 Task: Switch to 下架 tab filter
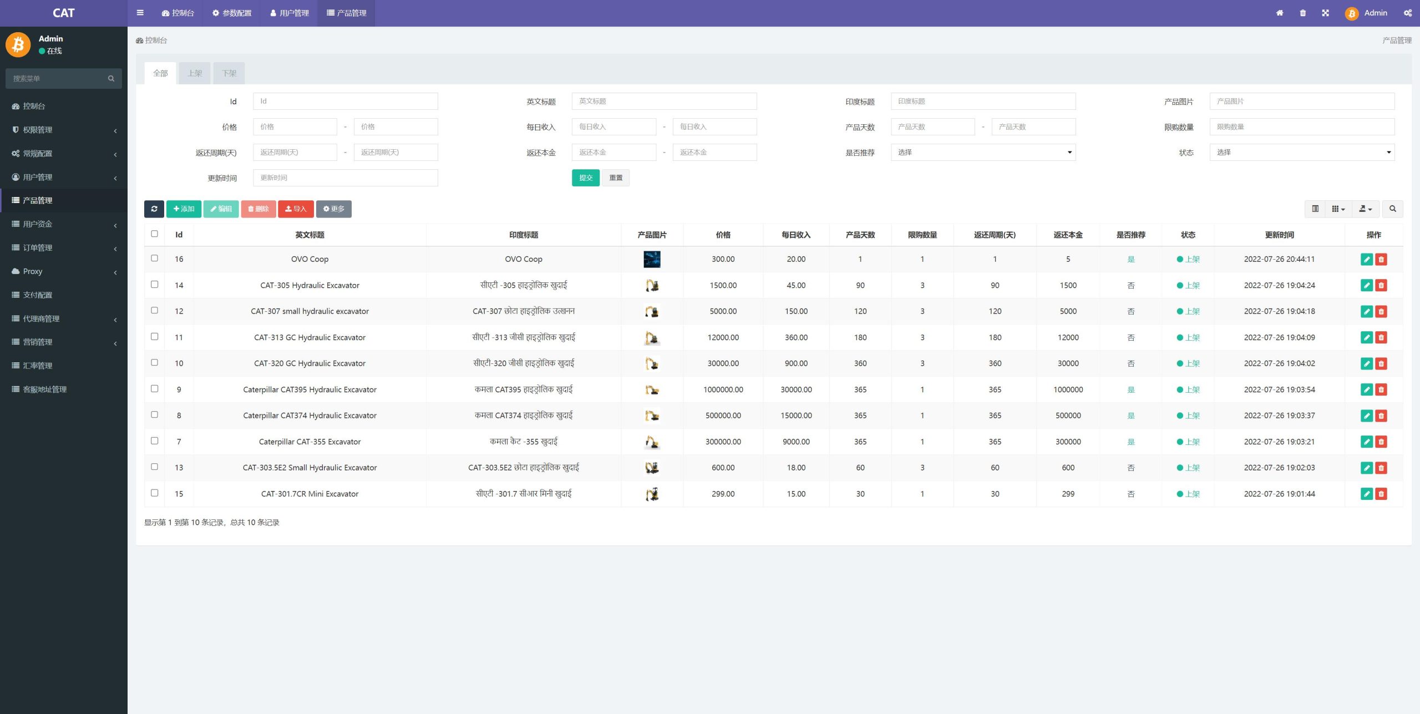pos(227,73)
